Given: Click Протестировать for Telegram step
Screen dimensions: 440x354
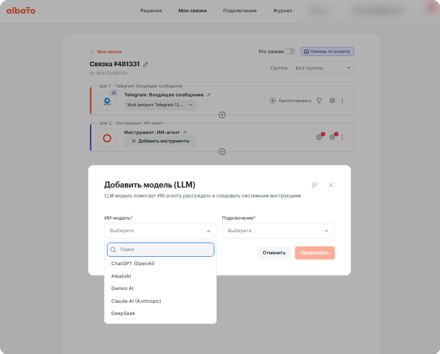Looking at the screenshot, I should pos(291,101).
